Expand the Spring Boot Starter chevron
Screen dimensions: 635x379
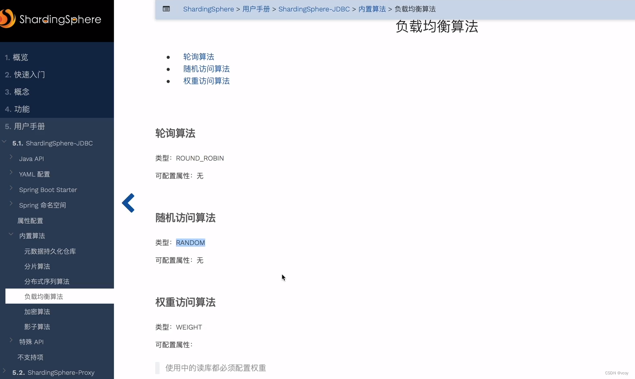pyautogui.click(x=11, y=188)
